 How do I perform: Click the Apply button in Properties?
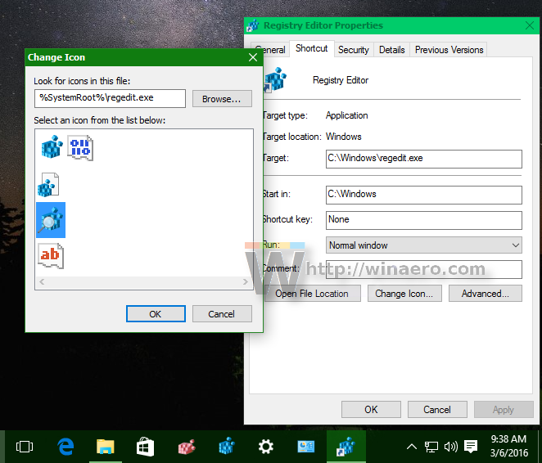[x=504, y=410]
